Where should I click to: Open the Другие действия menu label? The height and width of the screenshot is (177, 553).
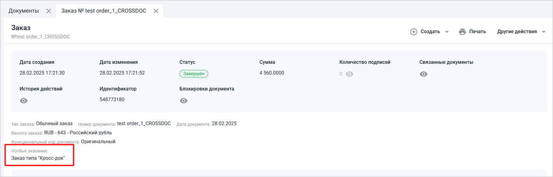coord(517,32)
